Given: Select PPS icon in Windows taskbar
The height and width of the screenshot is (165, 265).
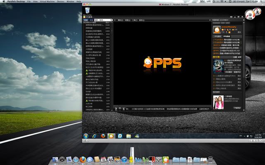Looking at the screenshot, I should pyautogui.click(x=111, y=136).
